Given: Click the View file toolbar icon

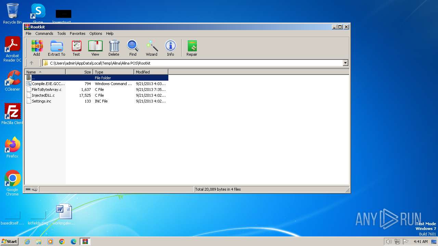Looking at the screenshot, I should click(x=95, y=48).
